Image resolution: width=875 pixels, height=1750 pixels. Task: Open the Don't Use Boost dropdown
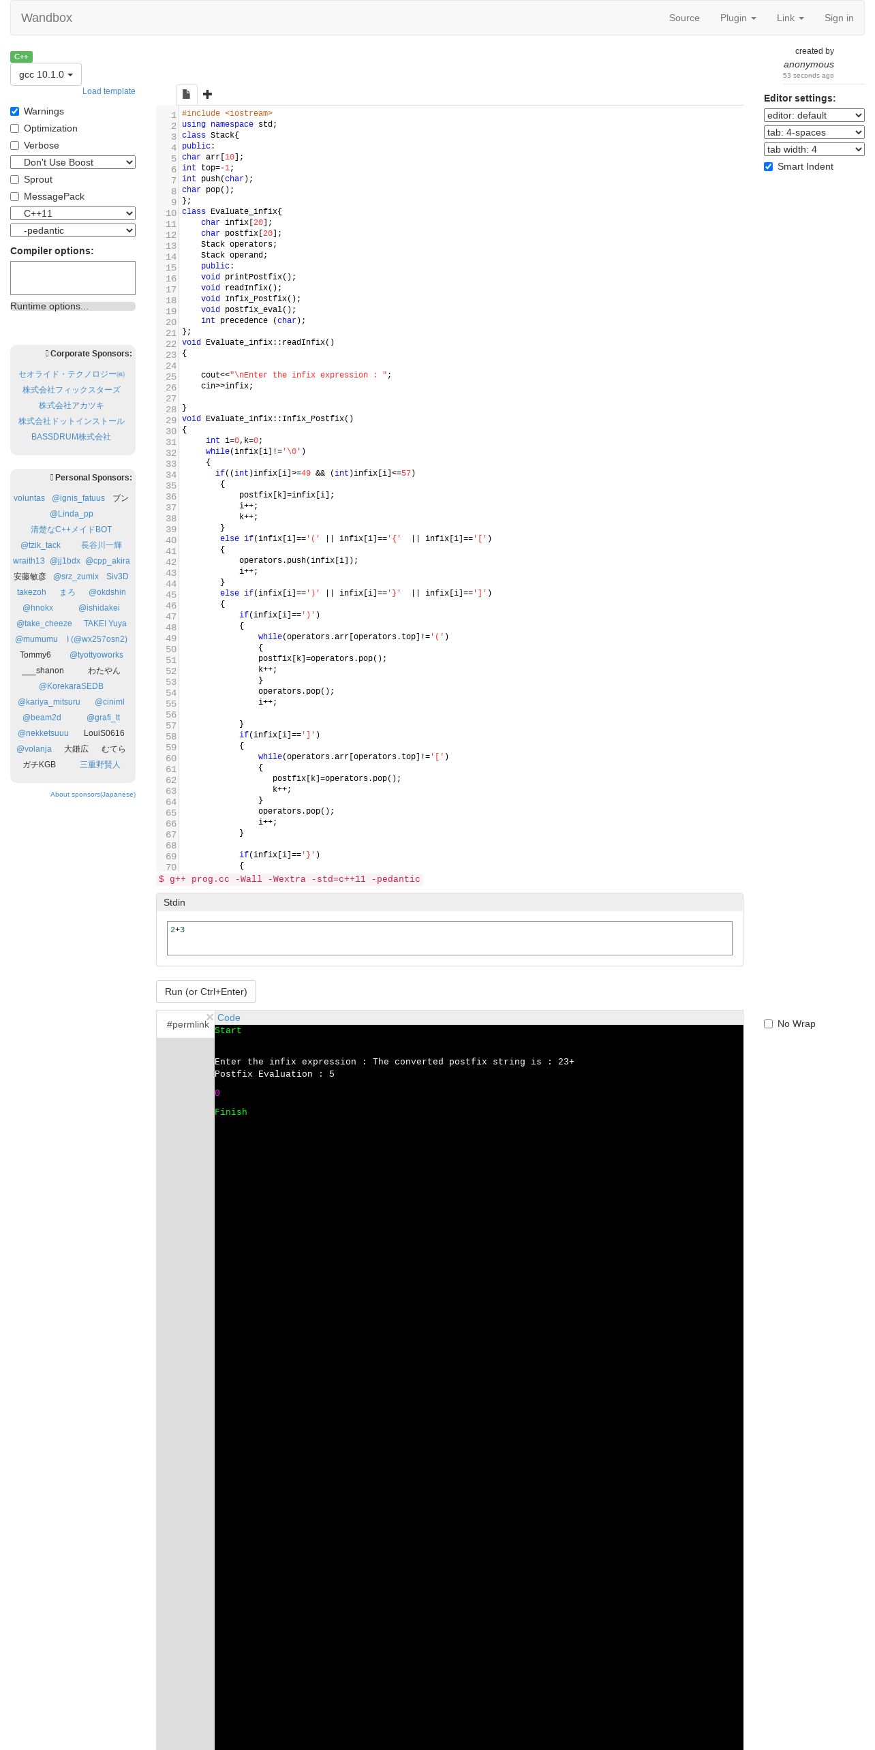(x=73, y=162)
